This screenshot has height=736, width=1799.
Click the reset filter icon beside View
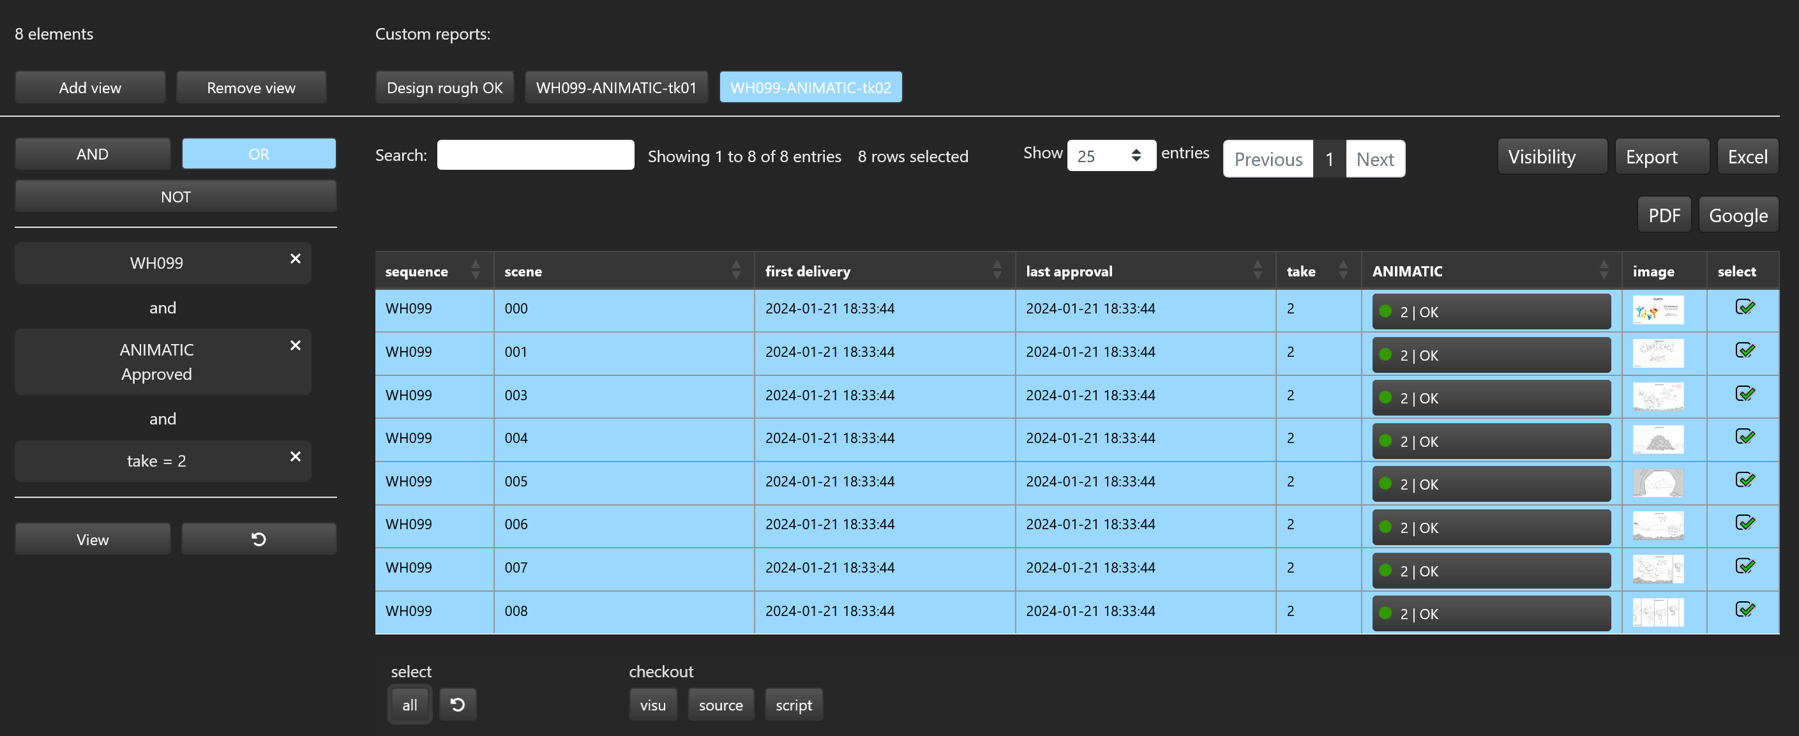259,539
